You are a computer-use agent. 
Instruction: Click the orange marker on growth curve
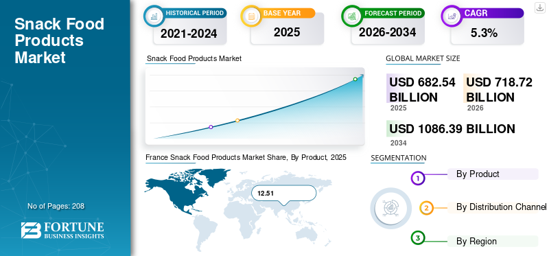[x=237, y=120]
